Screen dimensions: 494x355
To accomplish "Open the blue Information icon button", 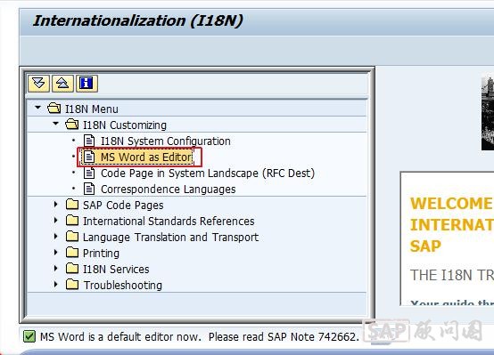I will click(x=86, y=84).
